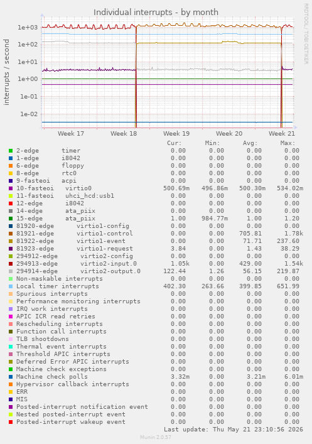Click the Munin 2.0.57 footer text
This screenshot has width=312, height=444.
pyautogui.click(x=156, y=437)
